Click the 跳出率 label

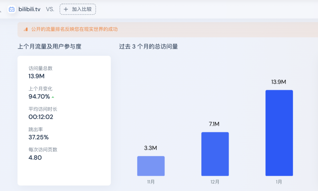point(36,129)
